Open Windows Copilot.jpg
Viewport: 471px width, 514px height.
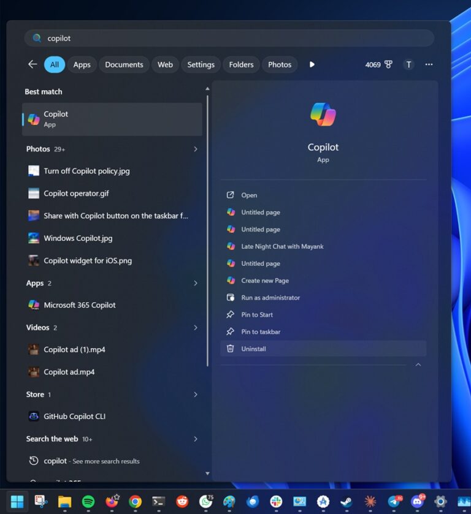[x=112, y=238]
